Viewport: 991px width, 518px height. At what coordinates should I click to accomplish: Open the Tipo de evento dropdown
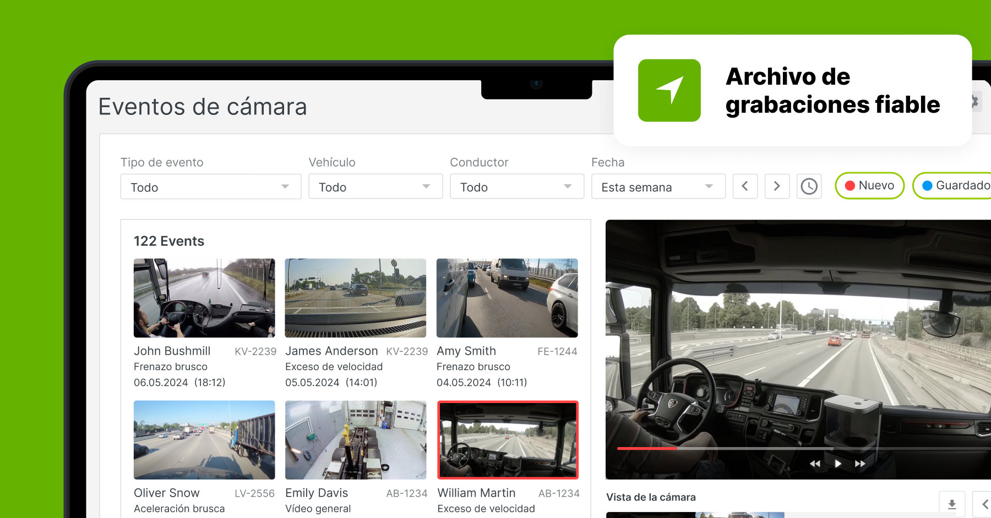pos(210,187)
